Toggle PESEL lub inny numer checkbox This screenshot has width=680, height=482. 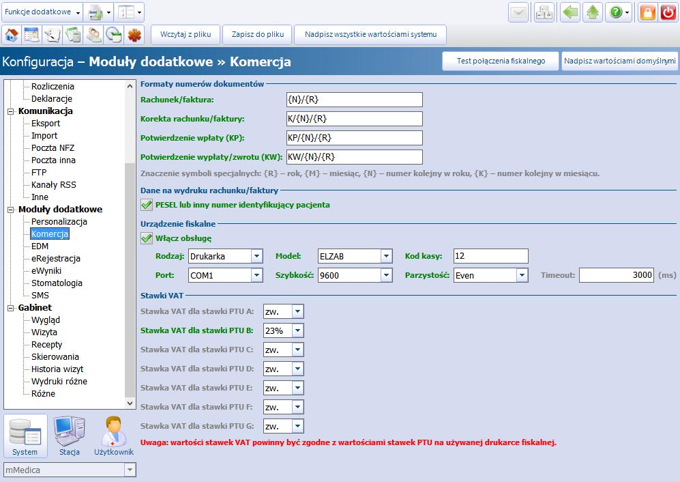(x=147, y=205)
